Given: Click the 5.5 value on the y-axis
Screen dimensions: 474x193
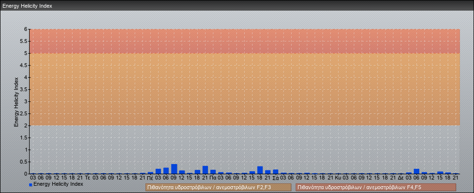Looking at the screenshot, I should click(x=25, y=41).
